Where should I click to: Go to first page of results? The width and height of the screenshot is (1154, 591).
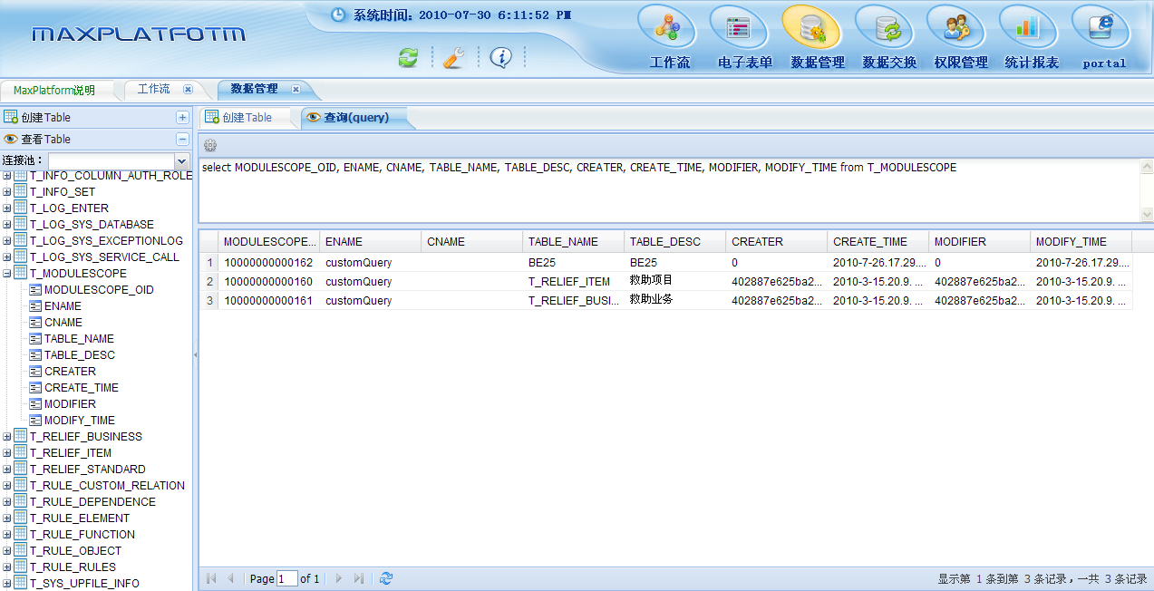(x=211, y=578)
